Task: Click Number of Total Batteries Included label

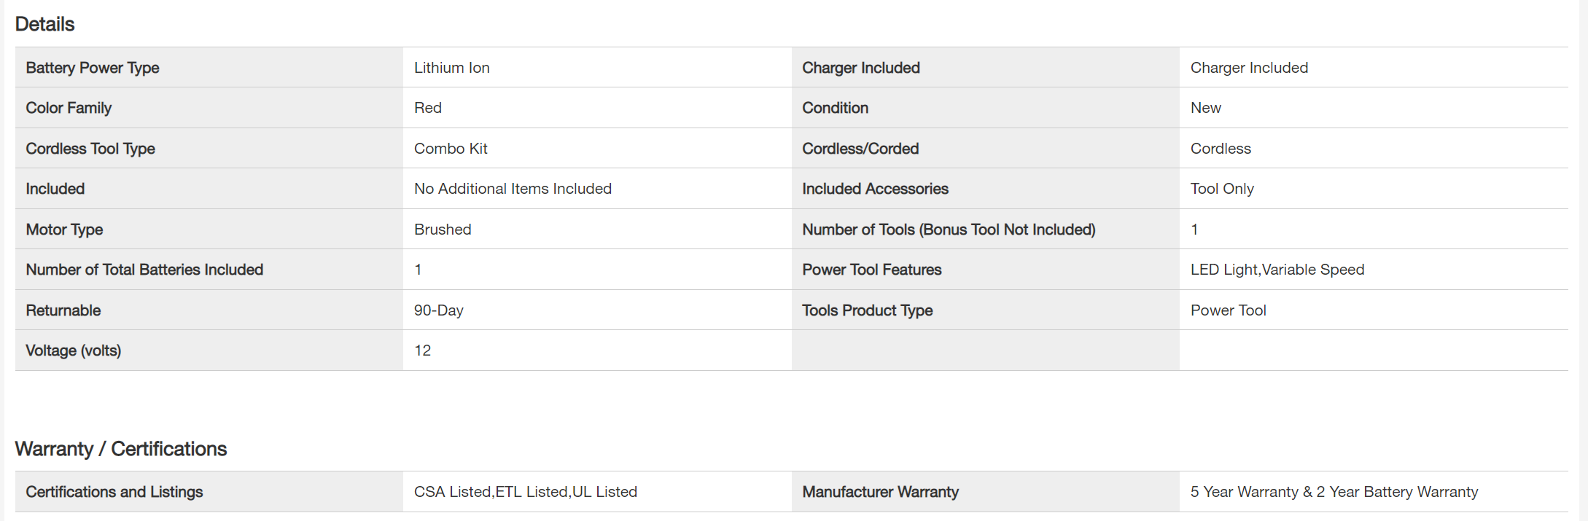Action: point(144,270)
